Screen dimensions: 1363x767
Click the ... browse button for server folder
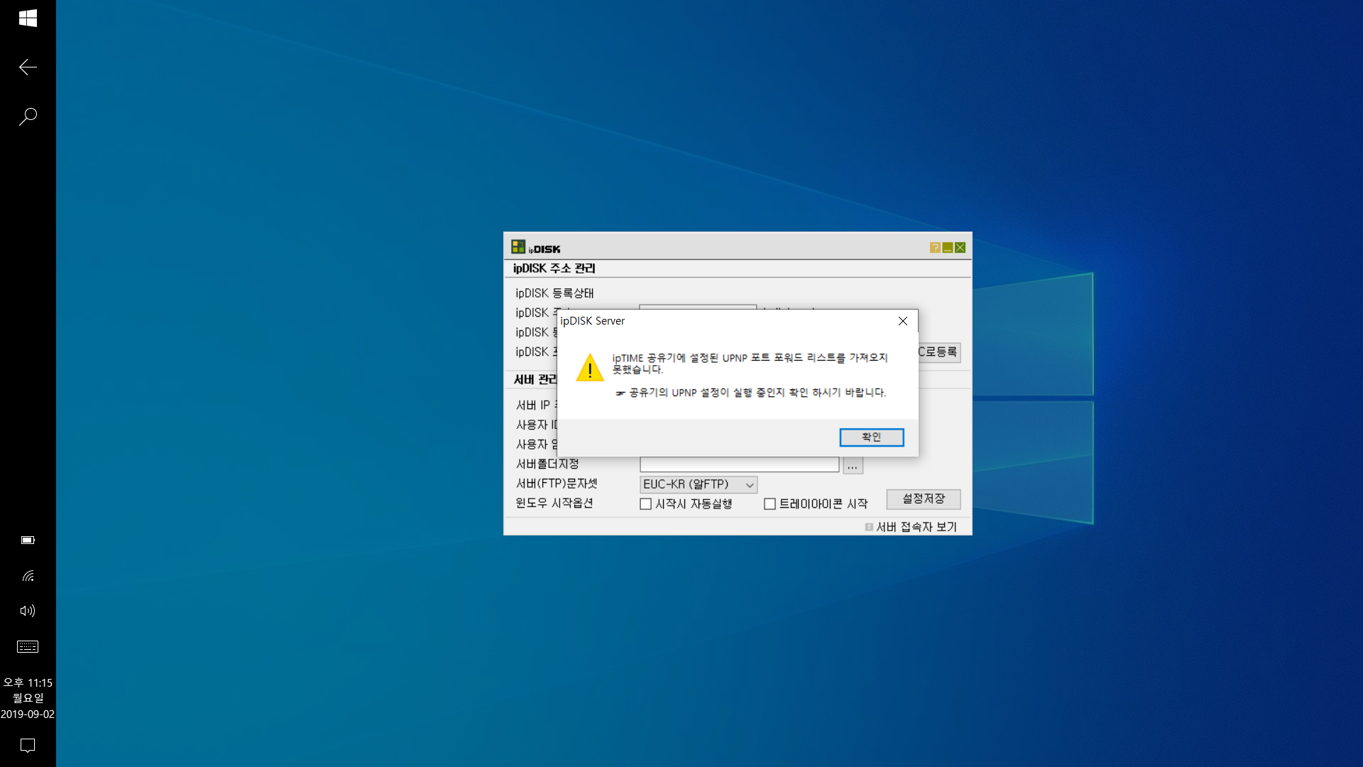[853, 465]
